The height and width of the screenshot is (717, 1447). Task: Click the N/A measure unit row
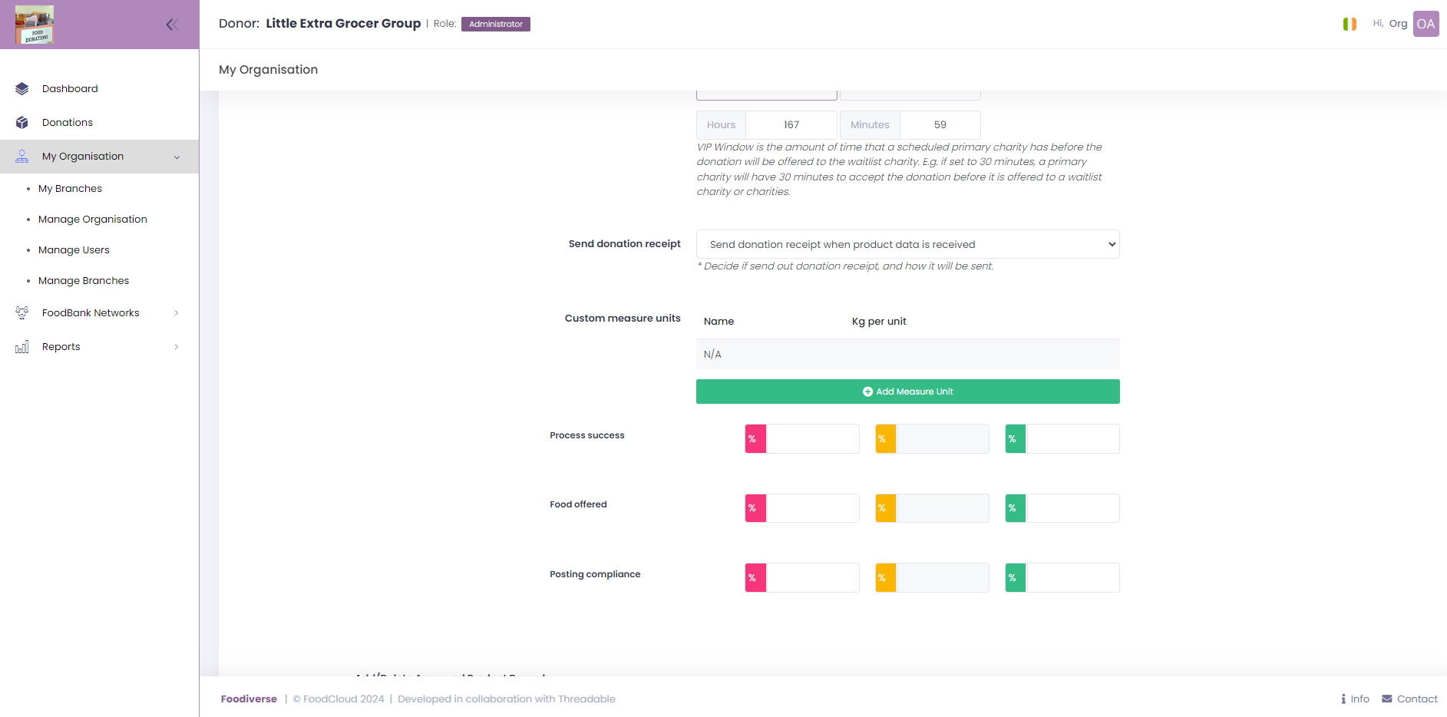coord(907,355)
